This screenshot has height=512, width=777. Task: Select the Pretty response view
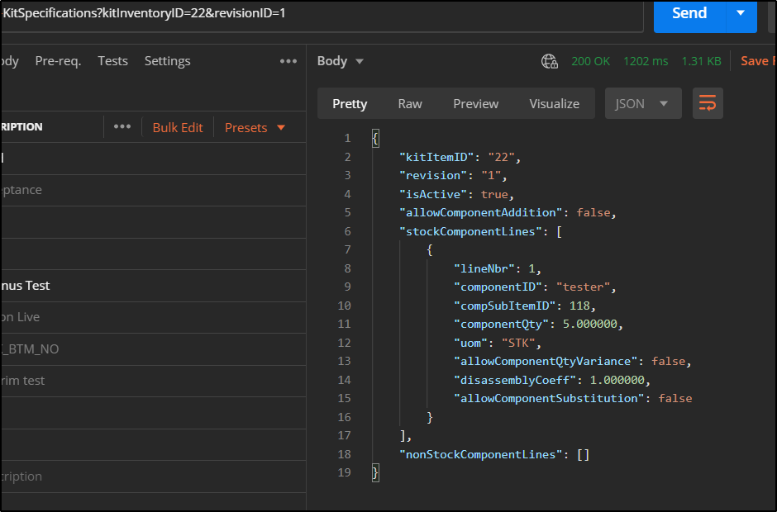(x=350, y=103)
